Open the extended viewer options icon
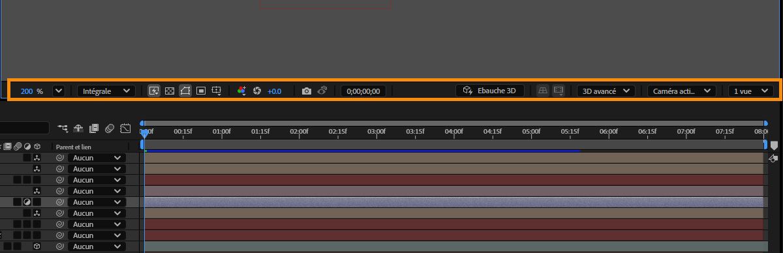This screenshot has height=253, width=783. tap(559, 91)
